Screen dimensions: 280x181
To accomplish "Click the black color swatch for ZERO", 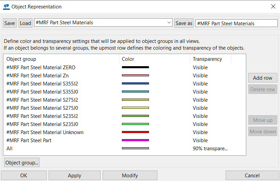I will click(x=135, y=67).
